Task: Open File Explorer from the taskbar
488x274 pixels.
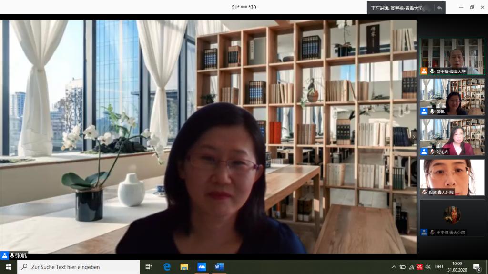Action: pos(184,267)
